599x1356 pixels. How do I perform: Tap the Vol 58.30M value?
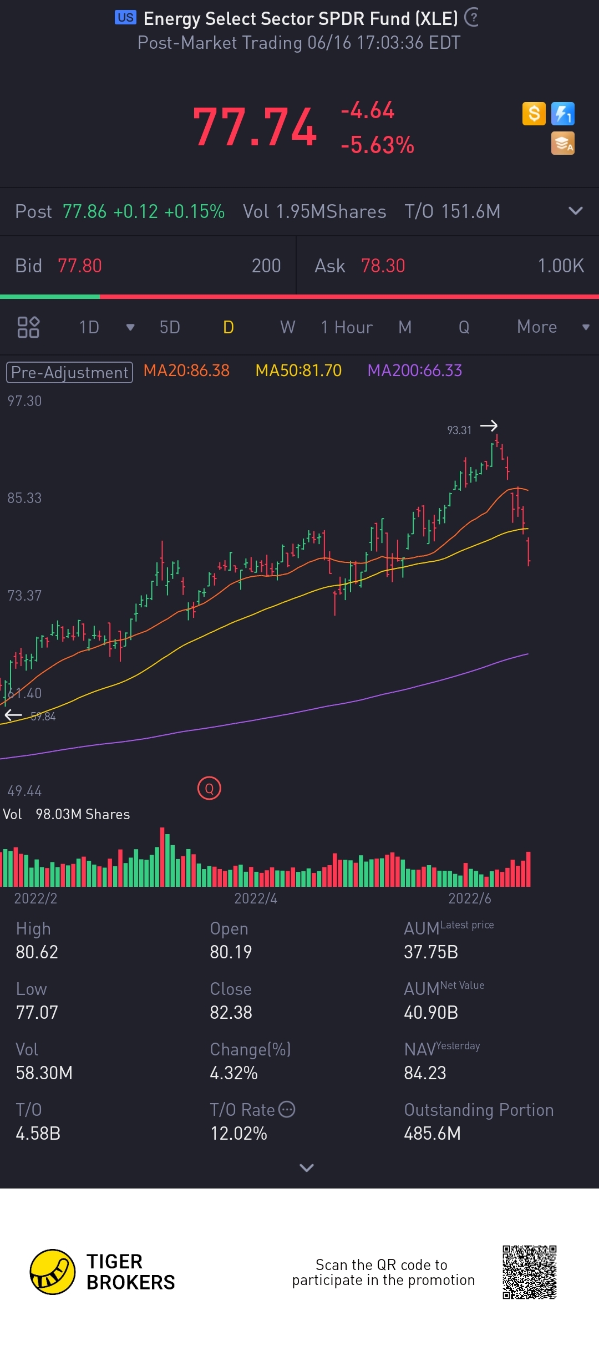44,1073
